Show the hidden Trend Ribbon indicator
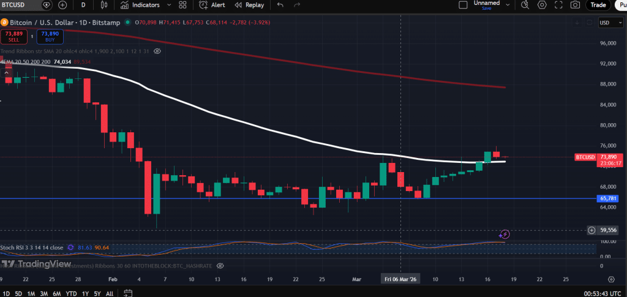Image resolution: width=627 pixels, height=297 pixels. pyautogui.click(x=158, y=51)
